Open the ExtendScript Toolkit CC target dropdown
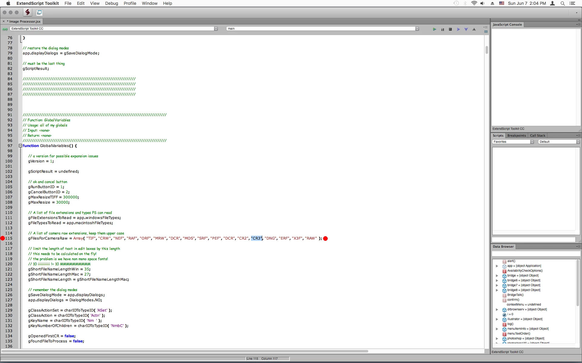This screenshot has width=582, height=363. (114, 29)
